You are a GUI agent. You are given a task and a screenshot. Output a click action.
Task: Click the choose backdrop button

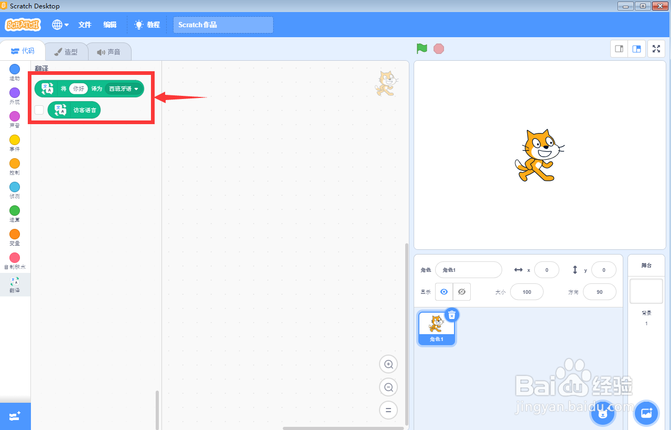[646, 414]
